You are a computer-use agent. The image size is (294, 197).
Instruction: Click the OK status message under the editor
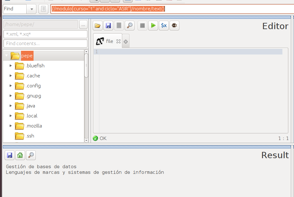[x=103, y=138]
